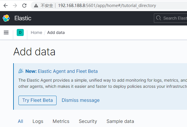
Task: Click the not-secure warning triangle icon
Action: coord(36,6)
